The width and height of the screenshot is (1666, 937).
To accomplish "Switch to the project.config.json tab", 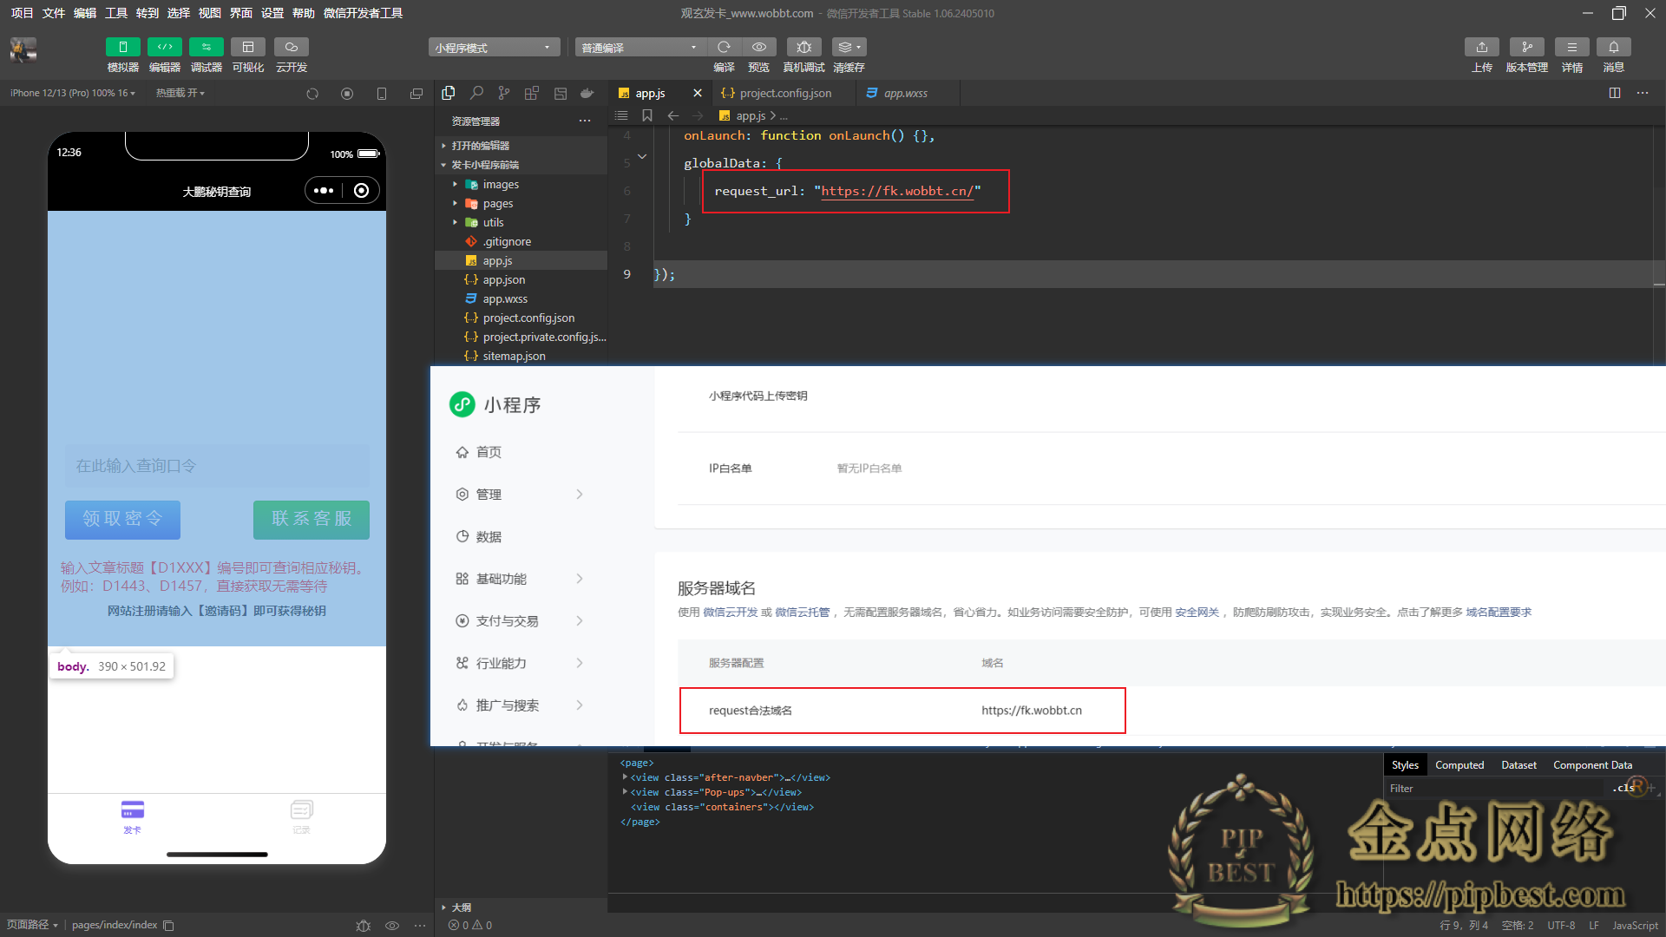I will 784,93.
